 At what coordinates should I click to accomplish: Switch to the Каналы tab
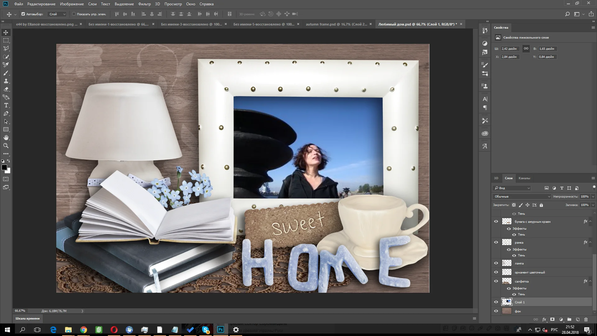(524, 178)
